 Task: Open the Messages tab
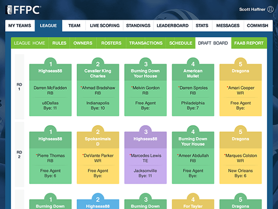(228, 26)
